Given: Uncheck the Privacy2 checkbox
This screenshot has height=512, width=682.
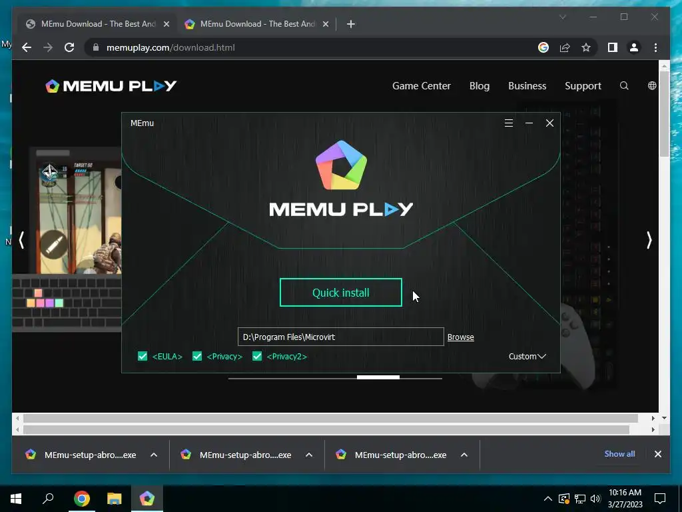Looking at the screenshot, I should (x=257, y=356).
